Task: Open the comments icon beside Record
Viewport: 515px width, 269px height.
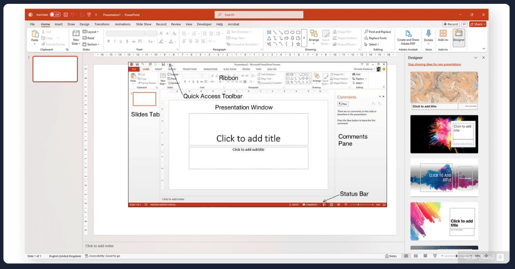Action: click(464, 24)
